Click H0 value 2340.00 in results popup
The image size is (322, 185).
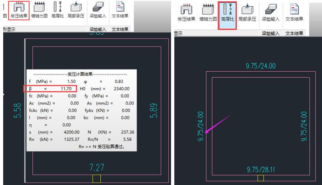(x=122, y=89)
